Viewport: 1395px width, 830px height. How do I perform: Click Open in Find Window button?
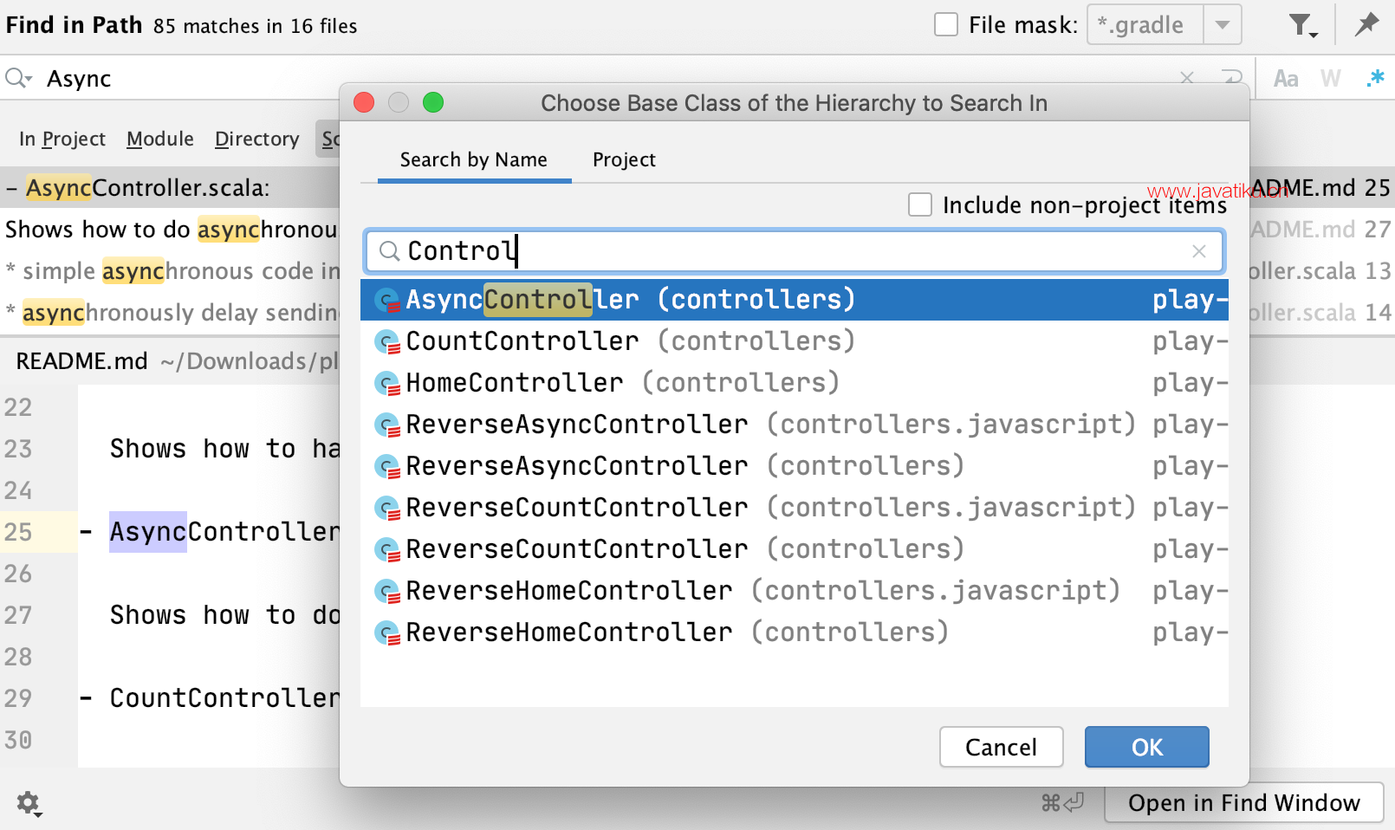tap(1244, 803)
